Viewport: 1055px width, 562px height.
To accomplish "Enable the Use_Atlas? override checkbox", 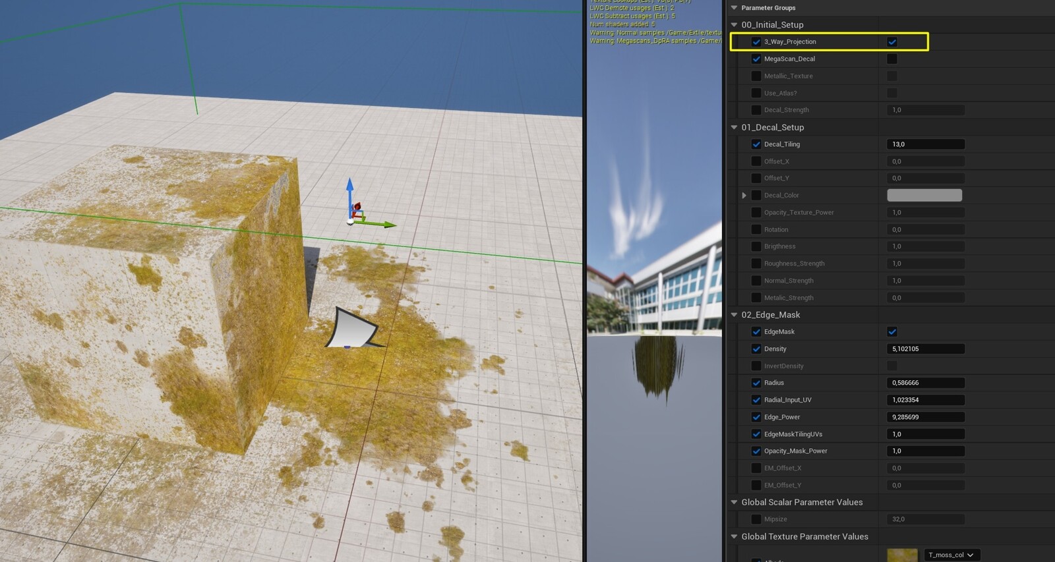I will (756, 93).
